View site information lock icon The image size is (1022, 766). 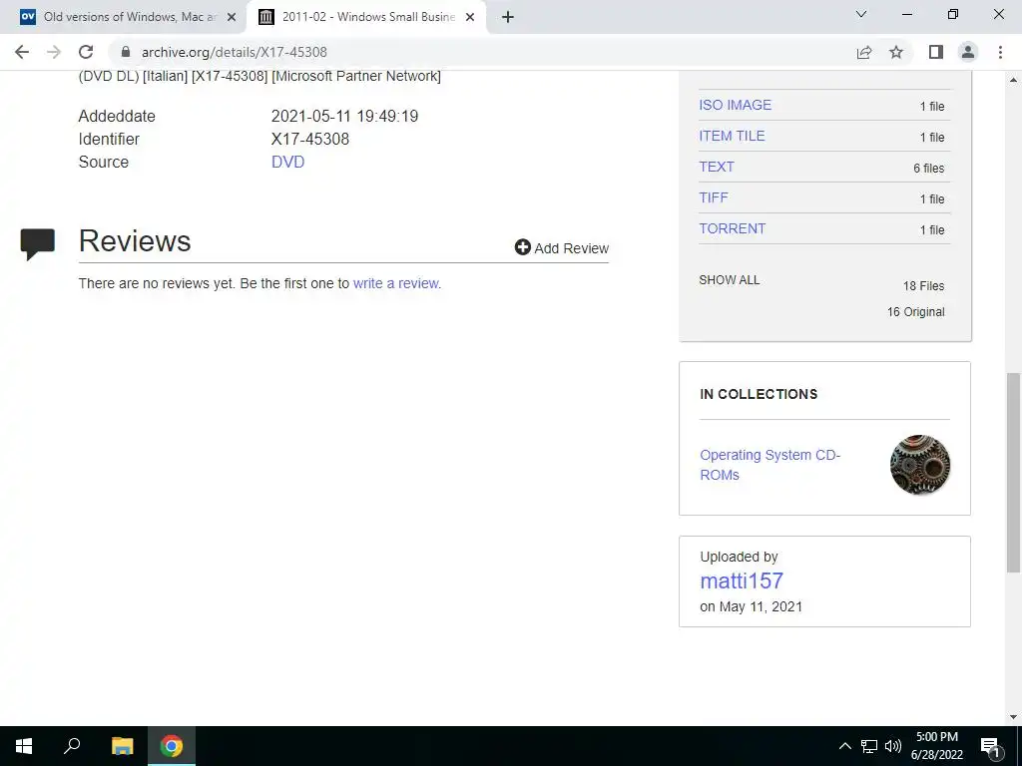click(x=126, y=52)
